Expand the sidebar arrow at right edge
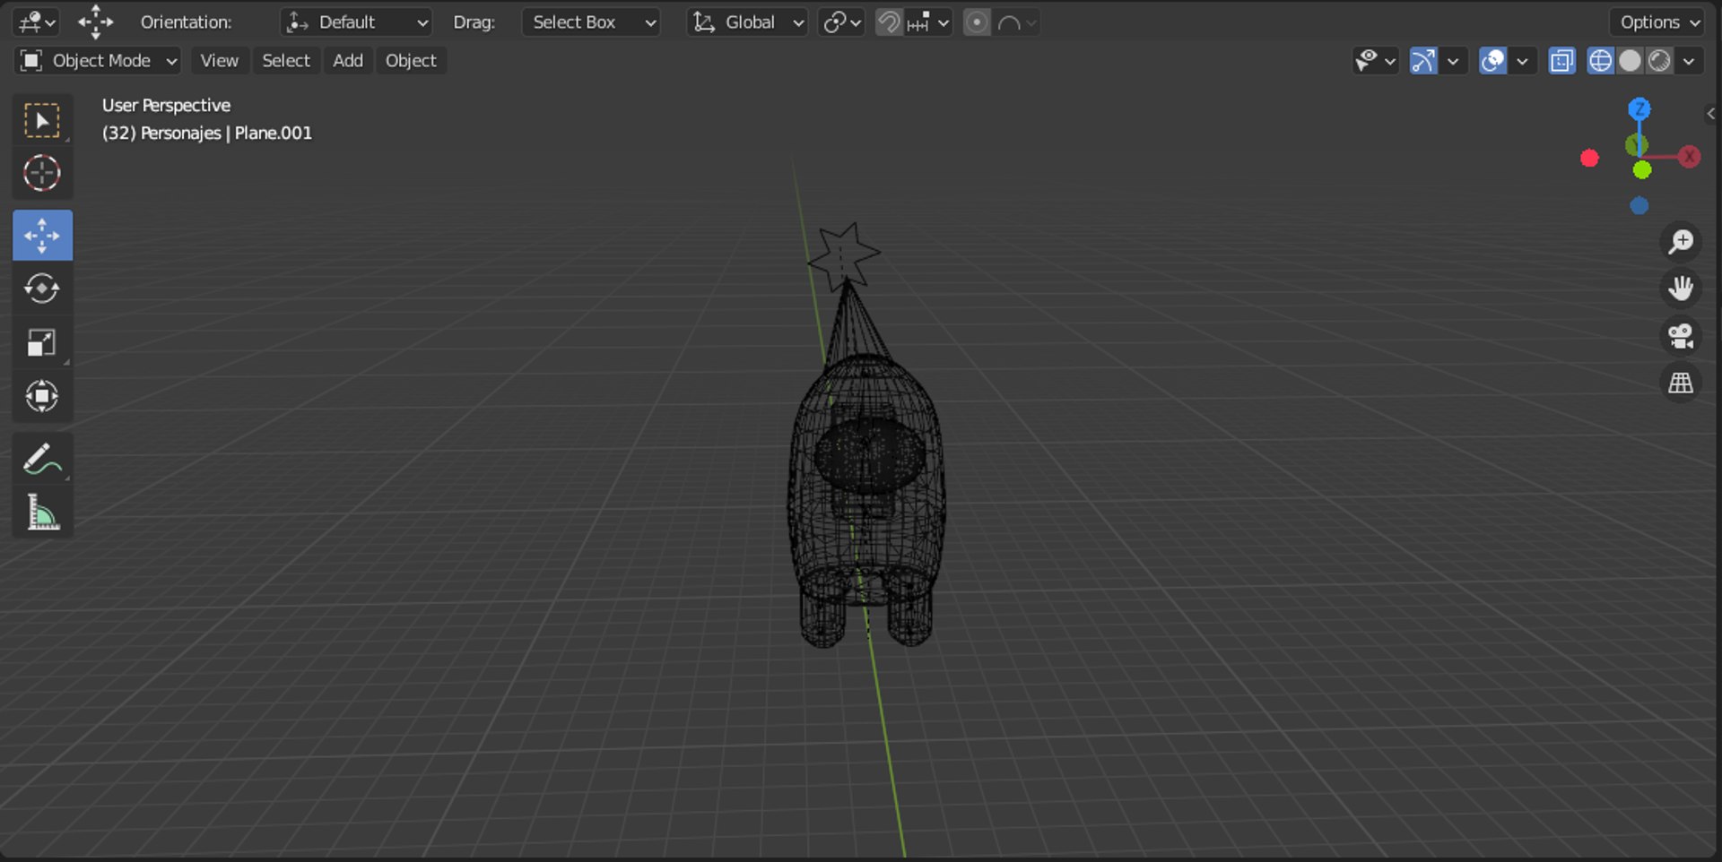 1711,114
